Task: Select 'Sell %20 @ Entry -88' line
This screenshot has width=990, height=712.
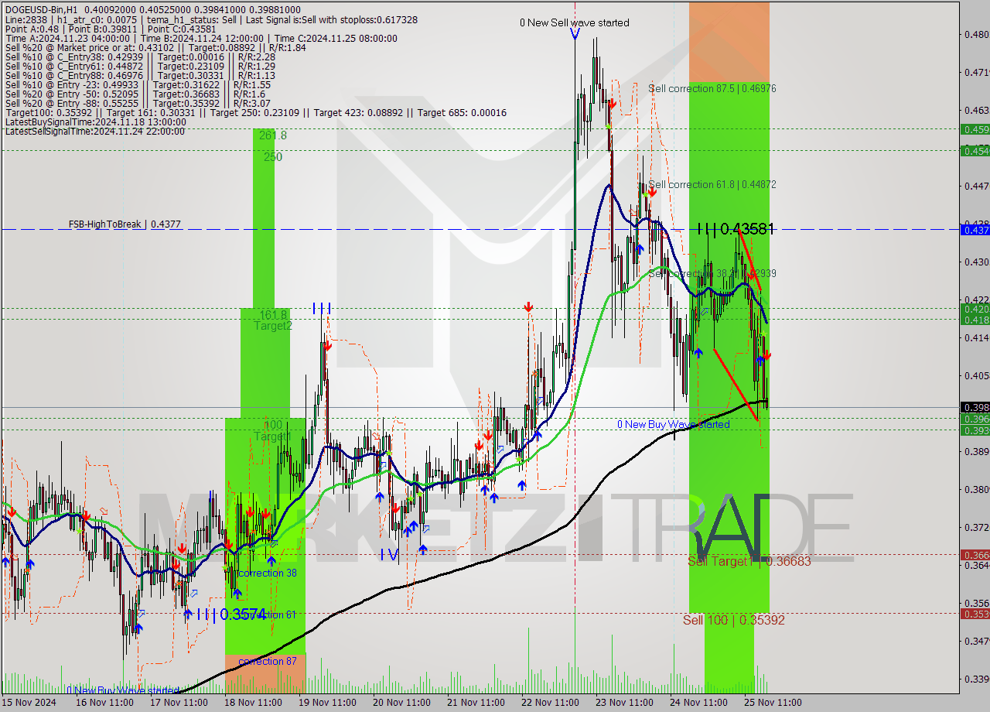Action: click(138, 103)
